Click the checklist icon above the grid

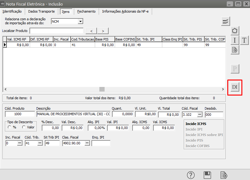(x=225, y=21)
